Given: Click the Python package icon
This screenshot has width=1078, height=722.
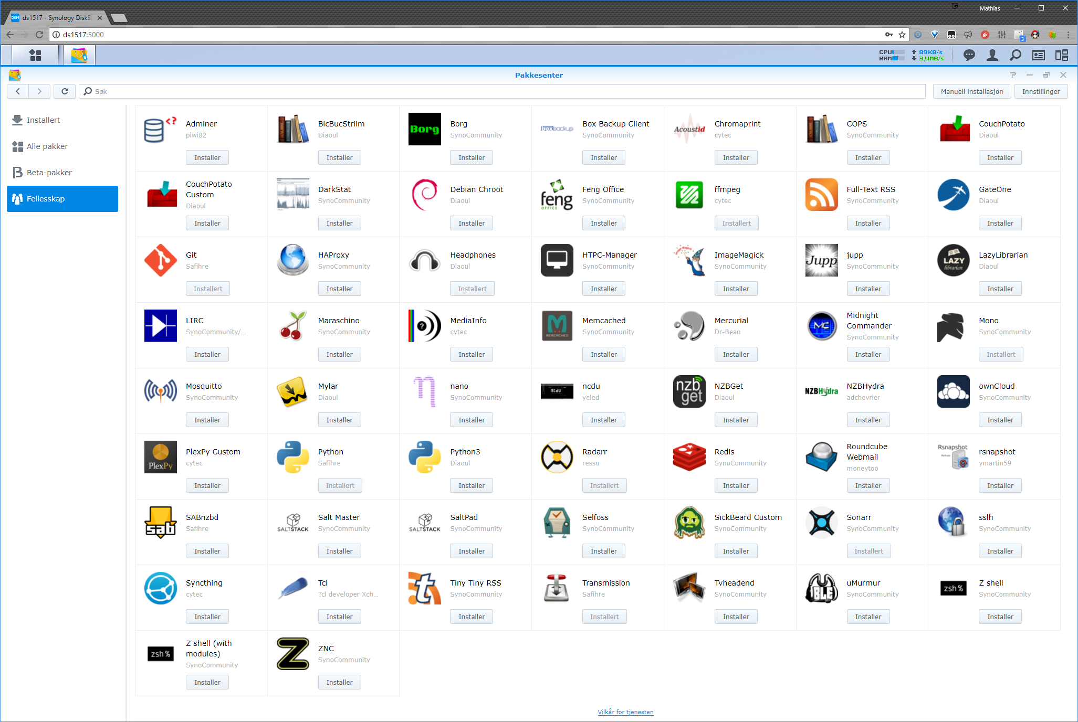Looking at the screenshot, I should tap(292, 457).
